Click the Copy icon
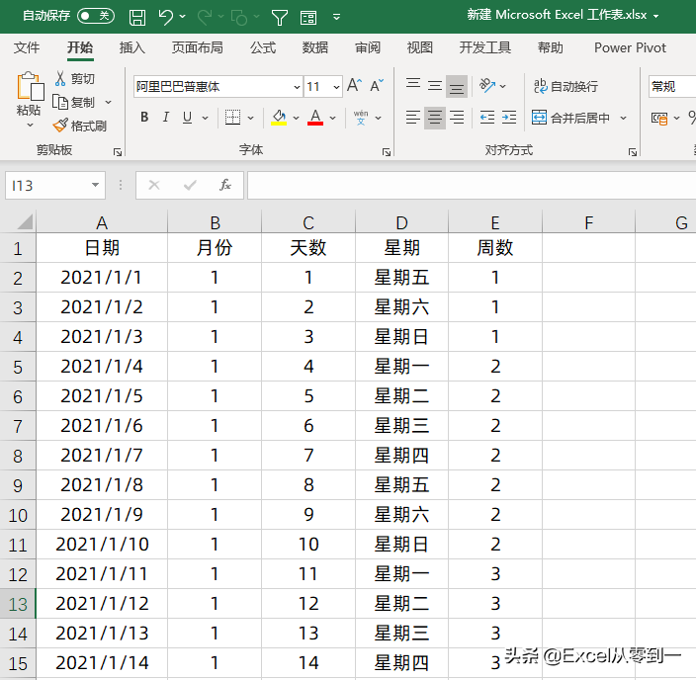696x680 pixels. click(60, 102)
